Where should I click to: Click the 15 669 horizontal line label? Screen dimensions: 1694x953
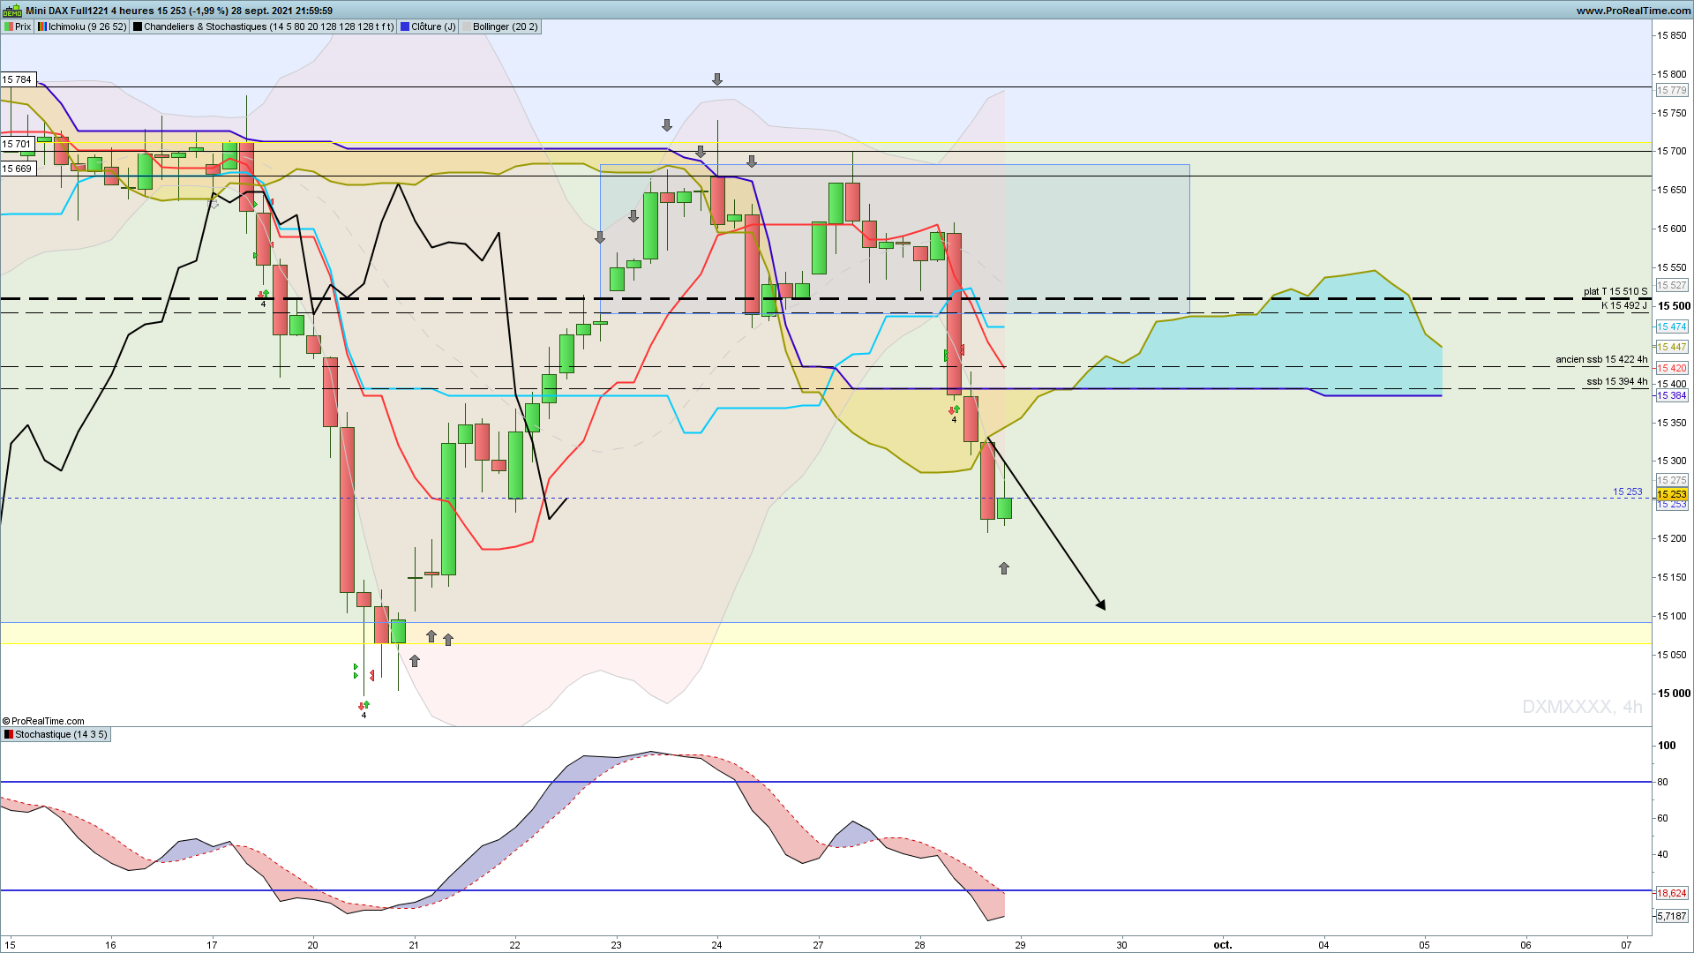click(x=17, y=169)
